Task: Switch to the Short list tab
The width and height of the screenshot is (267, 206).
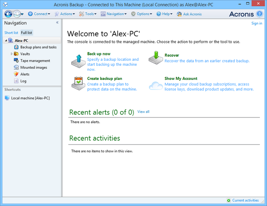Action: click(x=11, y=32)
